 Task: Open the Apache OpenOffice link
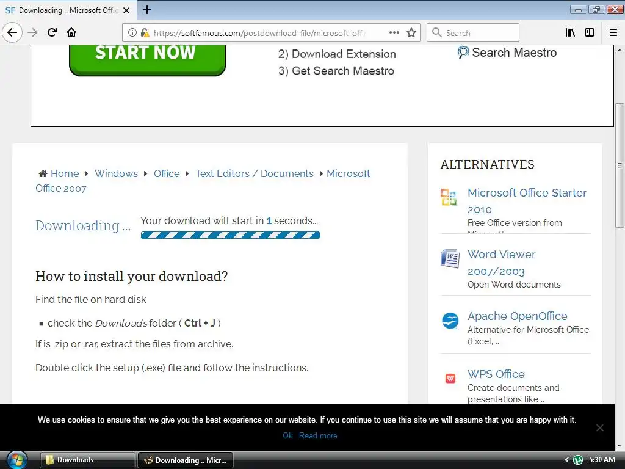pyautogui.click(x=518, y=316)
